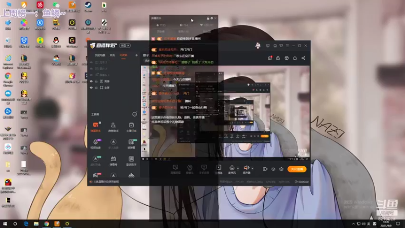Open settings gear on 弹幕助手 tool
Viewport: 405px width, 228px height.
click(100, 123)
